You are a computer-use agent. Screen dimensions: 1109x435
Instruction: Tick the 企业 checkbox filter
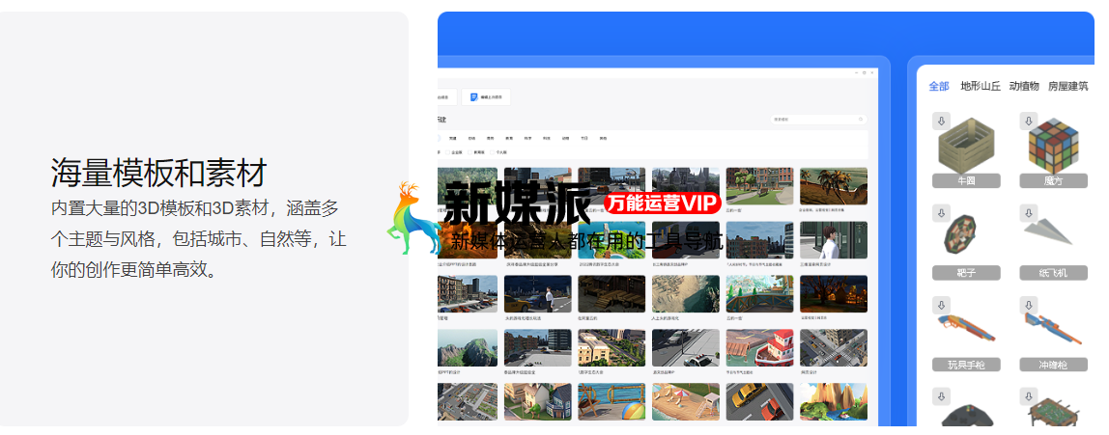(x=445, y=151)
